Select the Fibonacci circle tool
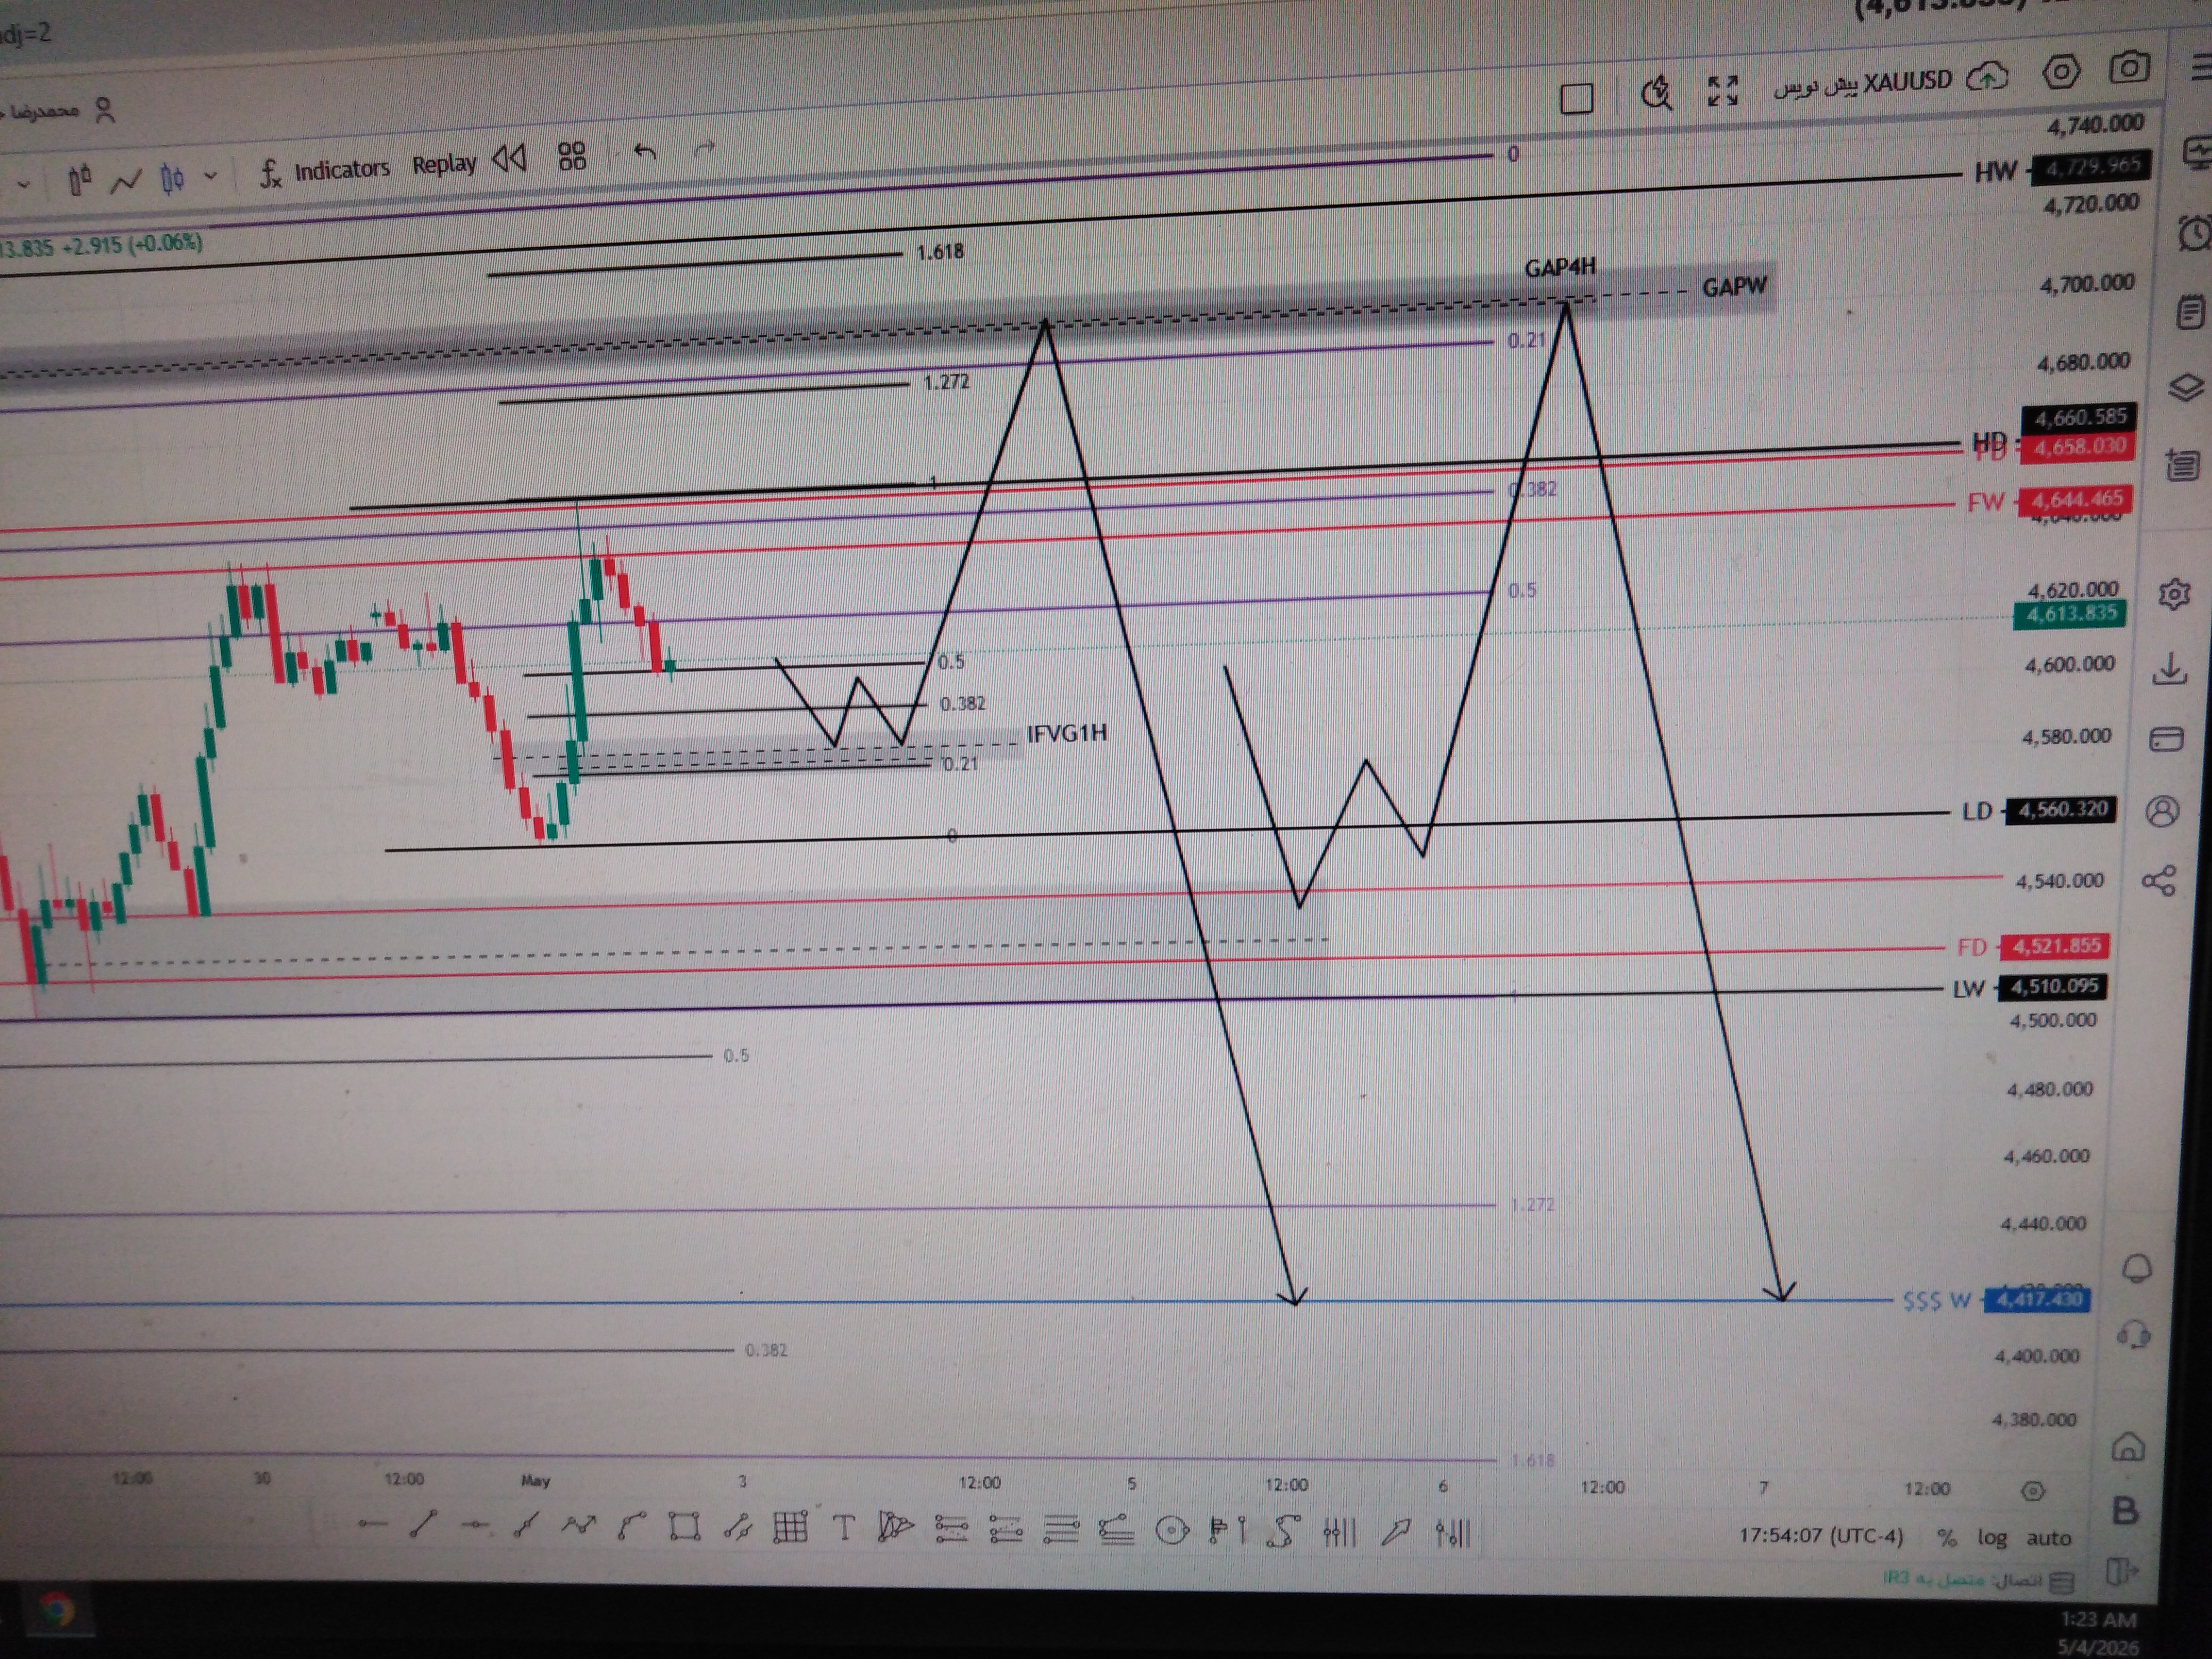The width and height of the screenshot is (2212, 1659). tap(1171, 1530)
